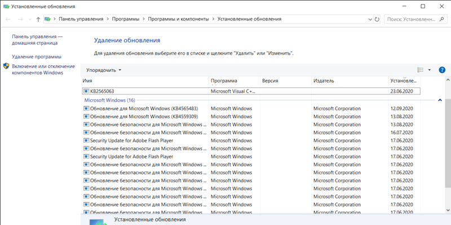Open the "Упорядочить" menu
The height and width of the screenshot is (225, 451).
point(104,70)
